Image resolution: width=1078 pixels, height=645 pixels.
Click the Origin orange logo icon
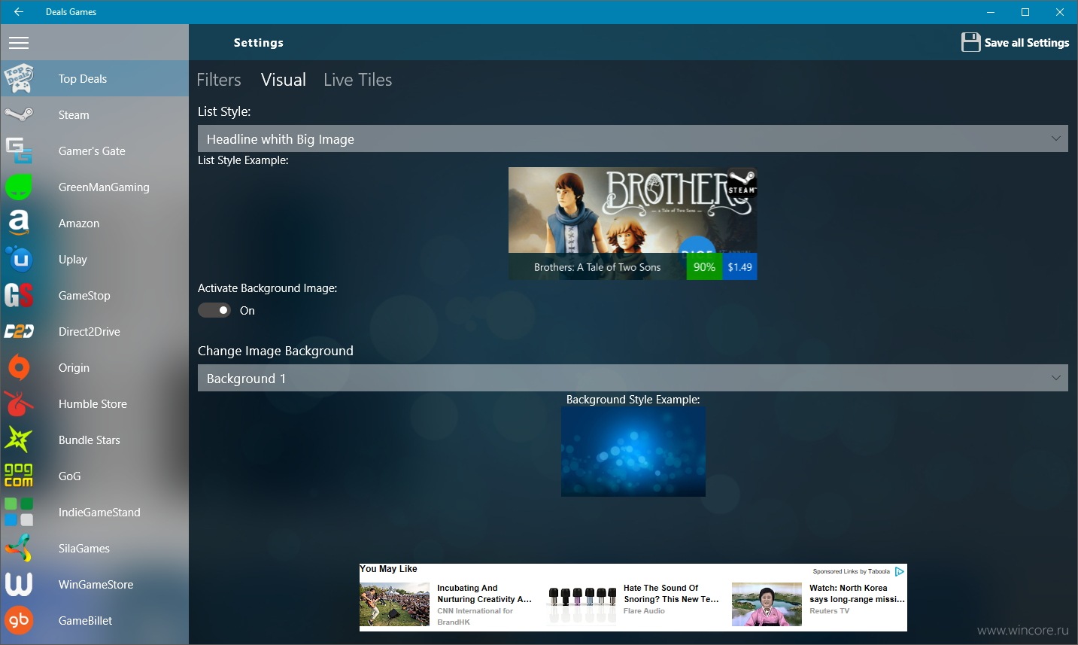pos(19,367)
